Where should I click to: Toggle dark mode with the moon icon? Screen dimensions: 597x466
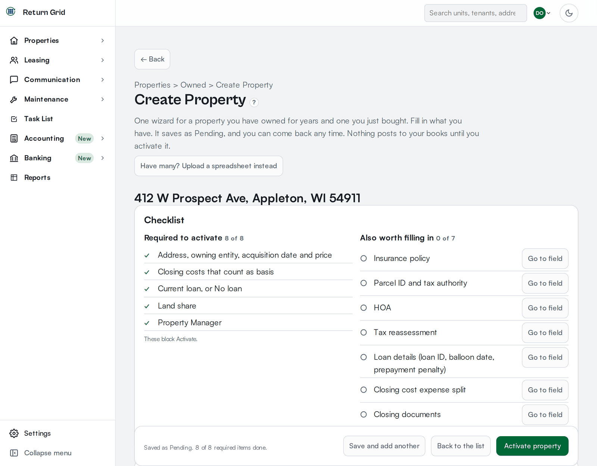[569, 13]
